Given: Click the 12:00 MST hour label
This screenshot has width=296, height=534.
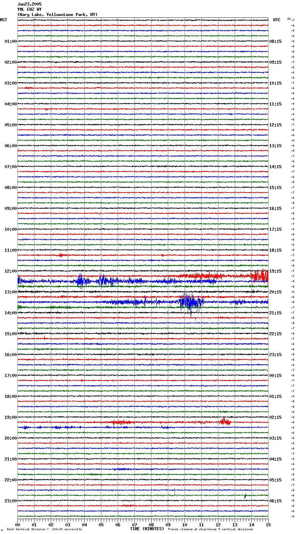Looking at the screenshot, I should [x=10, y=271].
